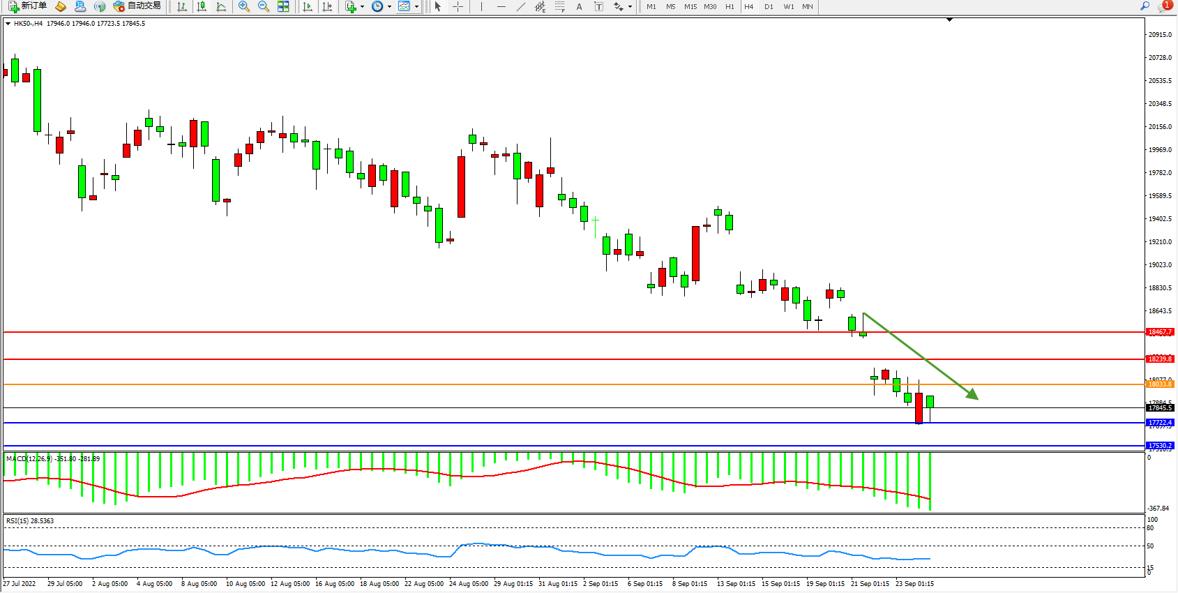
Task: Select the crosshair tool
Action: click(458, 6)
